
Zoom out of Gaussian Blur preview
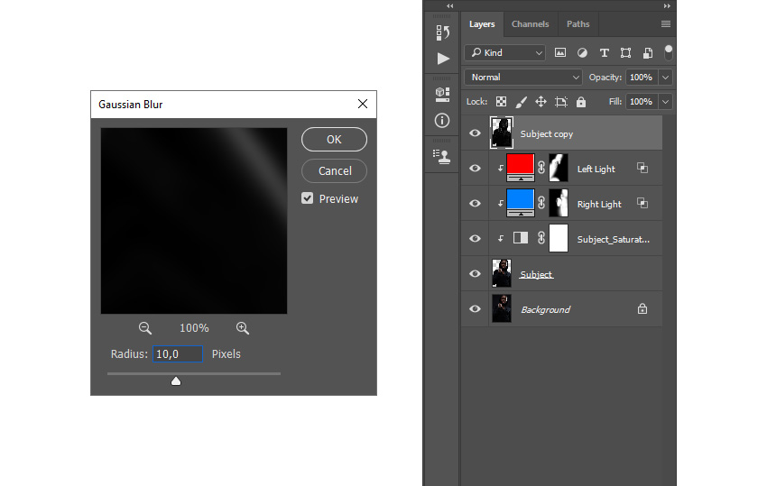144,328
